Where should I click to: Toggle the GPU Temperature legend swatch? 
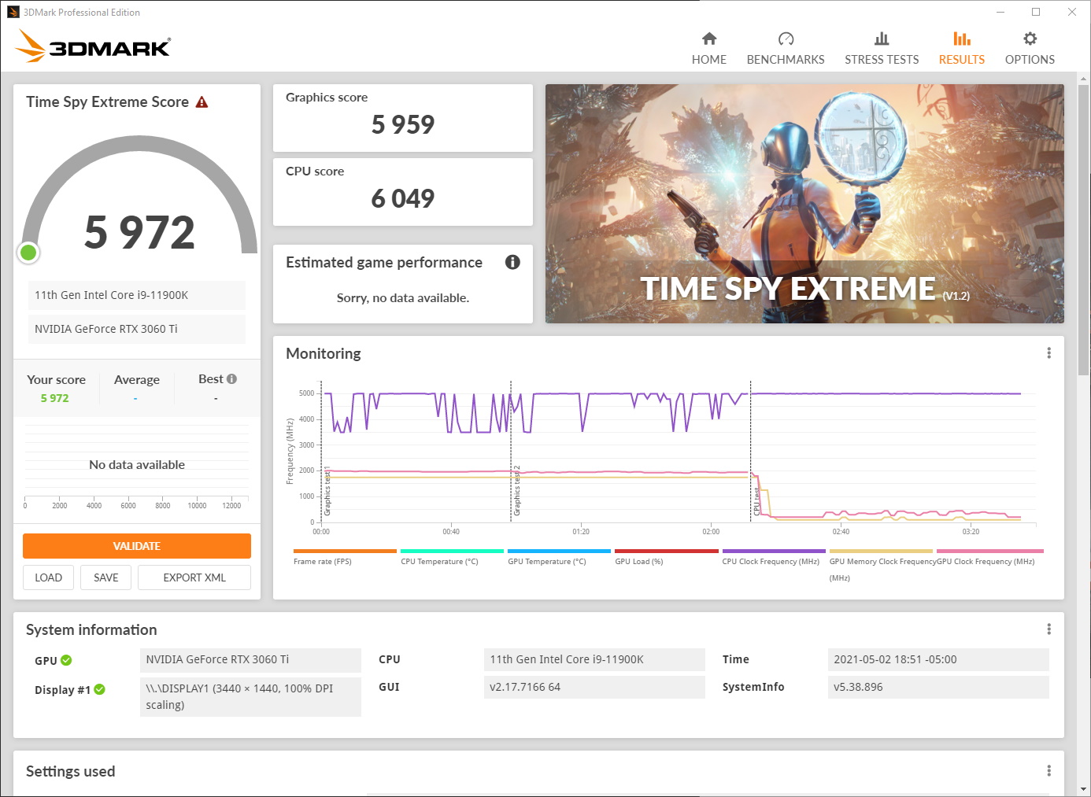coord(559,551)
